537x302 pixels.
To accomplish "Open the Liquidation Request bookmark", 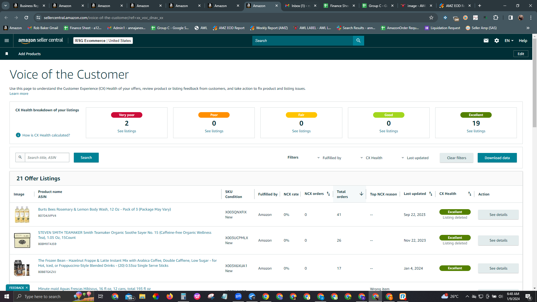I will (442, 28).
